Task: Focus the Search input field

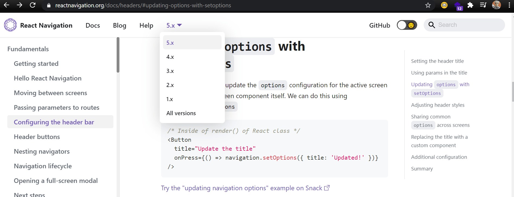Action: [x=464, y=25]
